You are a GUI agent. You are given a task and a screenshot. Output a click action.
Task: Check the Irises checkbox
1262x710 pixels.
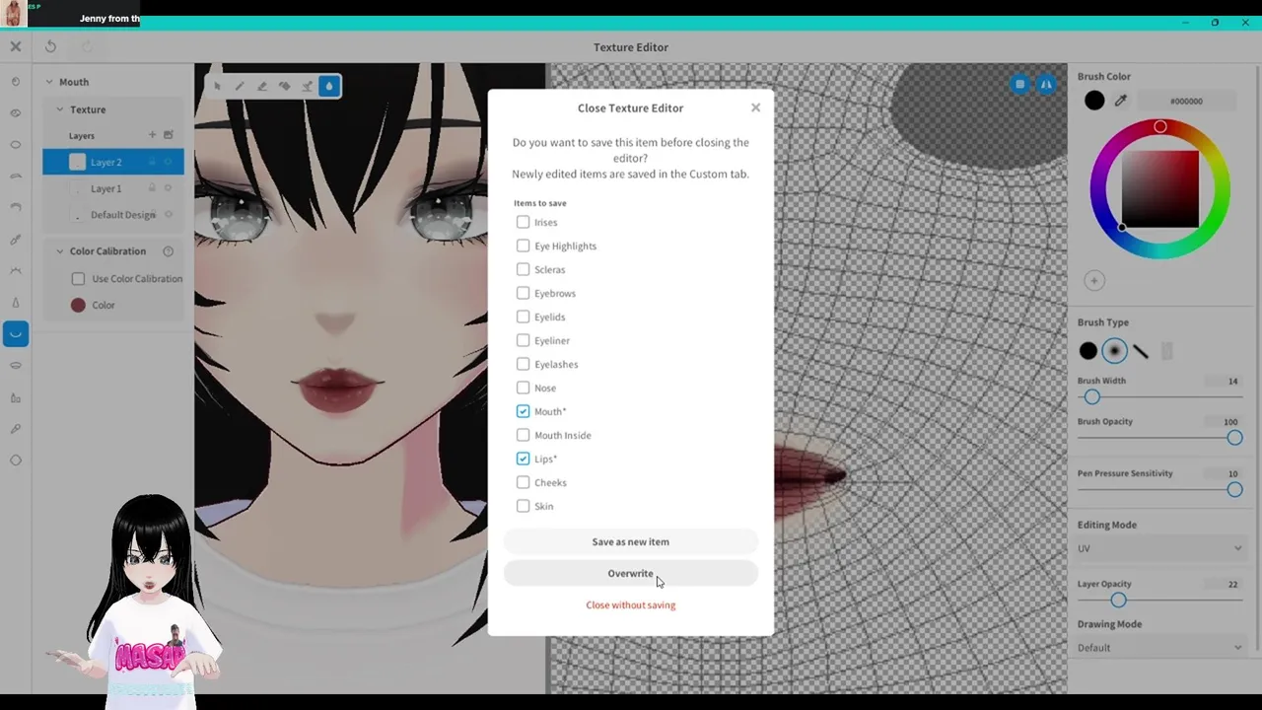click(x=523, y=222)
